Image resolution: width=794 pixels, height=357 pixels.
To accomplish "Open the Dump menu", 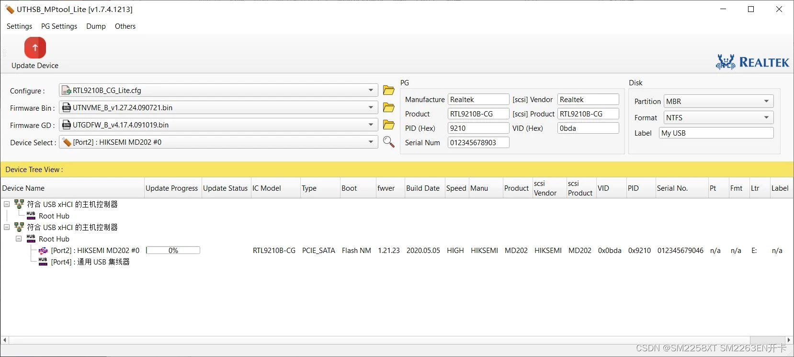I will coord(96,26).
